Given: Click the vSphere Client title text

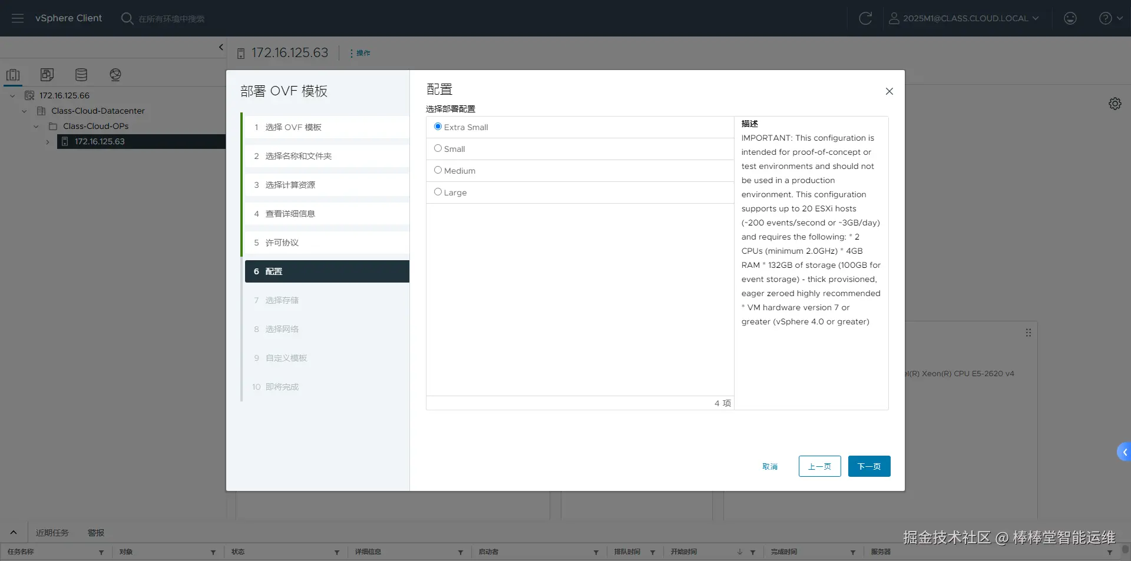Looking at the screenshot, I should point(68,18).
